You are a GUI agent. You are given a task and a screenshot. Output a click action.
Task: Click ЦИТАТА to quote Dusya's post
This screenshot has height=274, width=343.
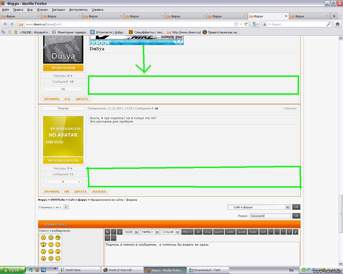point(82,99)
